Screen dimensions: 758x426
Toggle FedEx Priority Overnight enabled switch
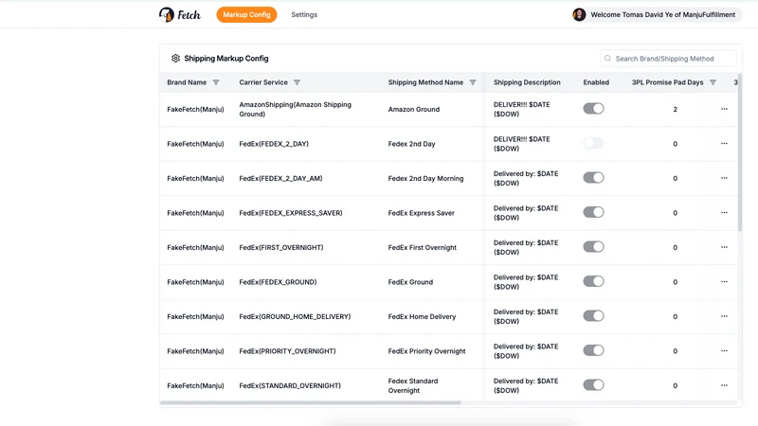(x=593, y=350)
